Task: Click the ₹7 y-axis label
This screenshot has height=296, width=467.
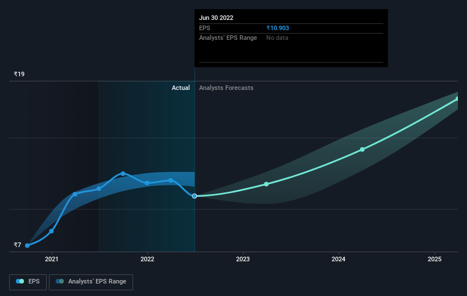Action: (x=17, y=245)
